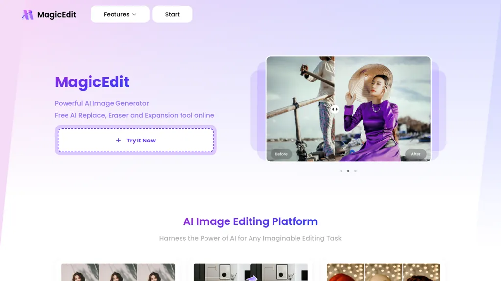Click the AI Image Editing Platform heading

point(250,221)
